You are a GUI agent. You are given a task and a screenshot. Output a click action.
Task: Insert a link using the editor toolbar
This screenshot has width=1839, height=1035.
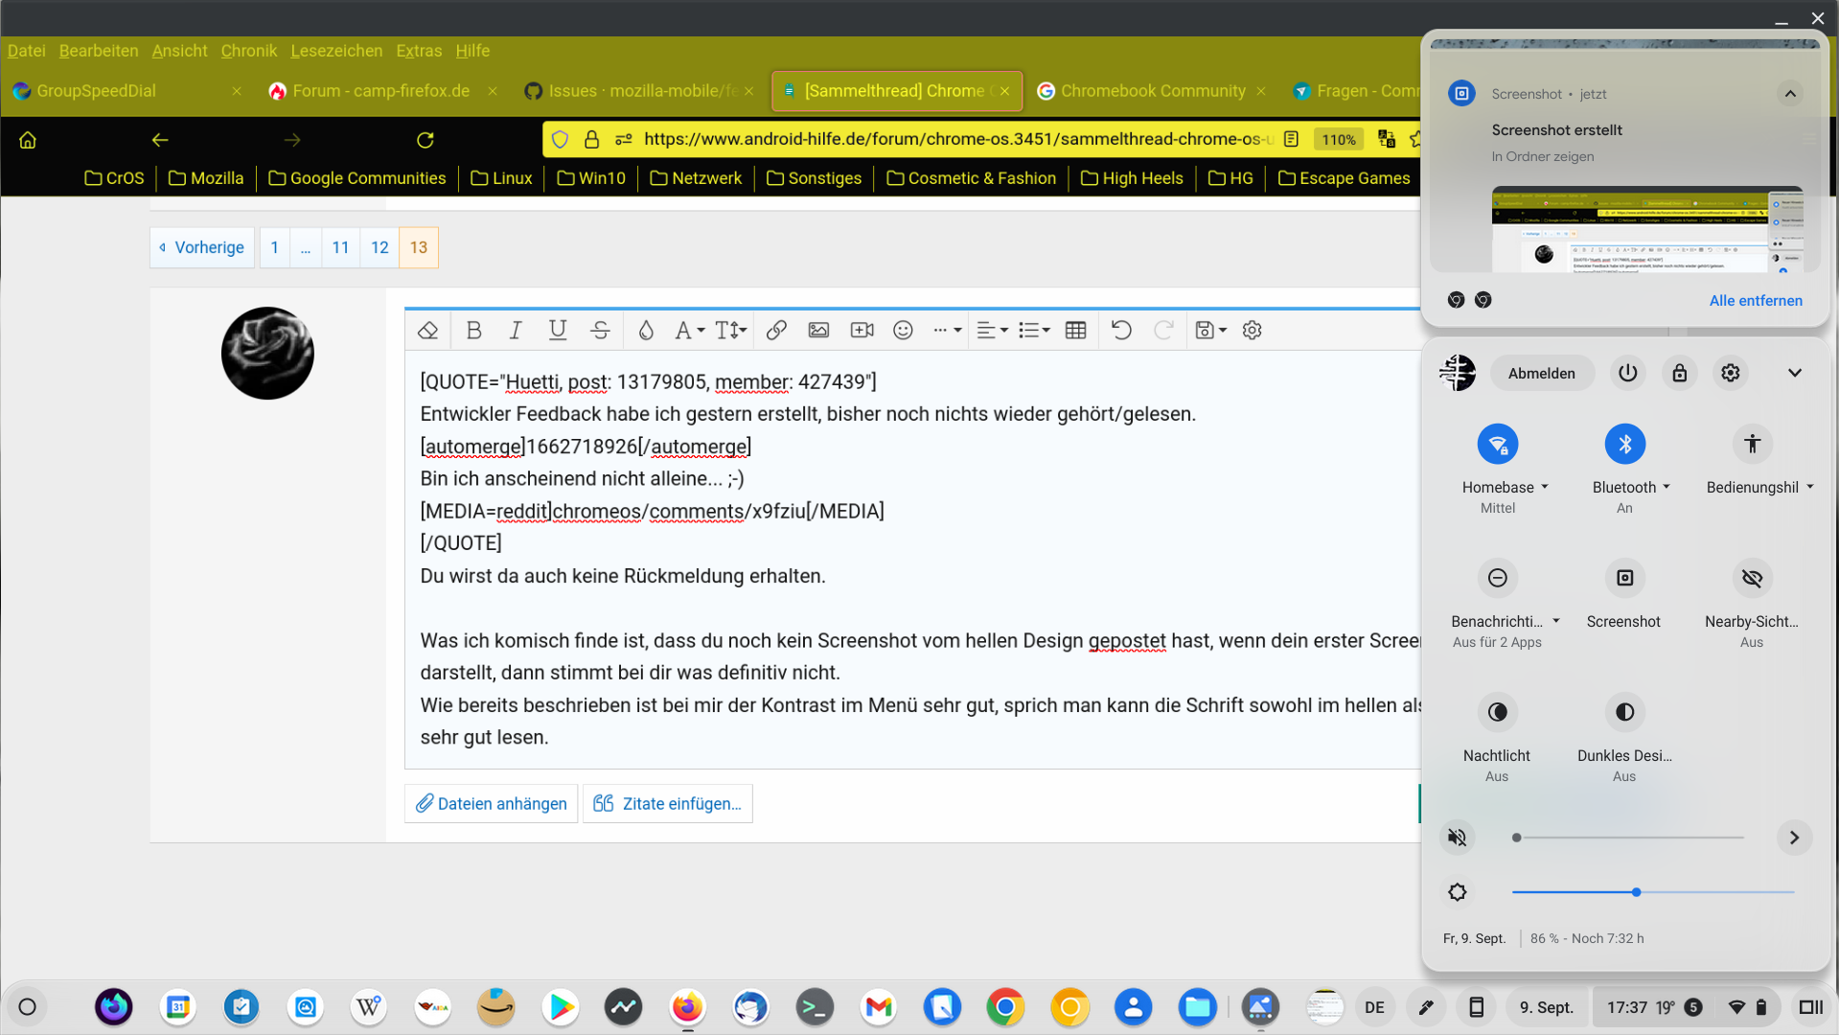click(776, 331)
